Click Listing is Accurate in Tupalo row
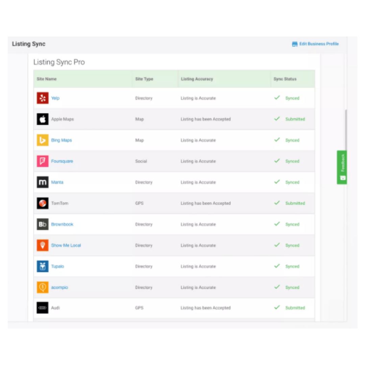Image resolution: width=365 pixels, height=365 pixels. (x=198, y=266)
